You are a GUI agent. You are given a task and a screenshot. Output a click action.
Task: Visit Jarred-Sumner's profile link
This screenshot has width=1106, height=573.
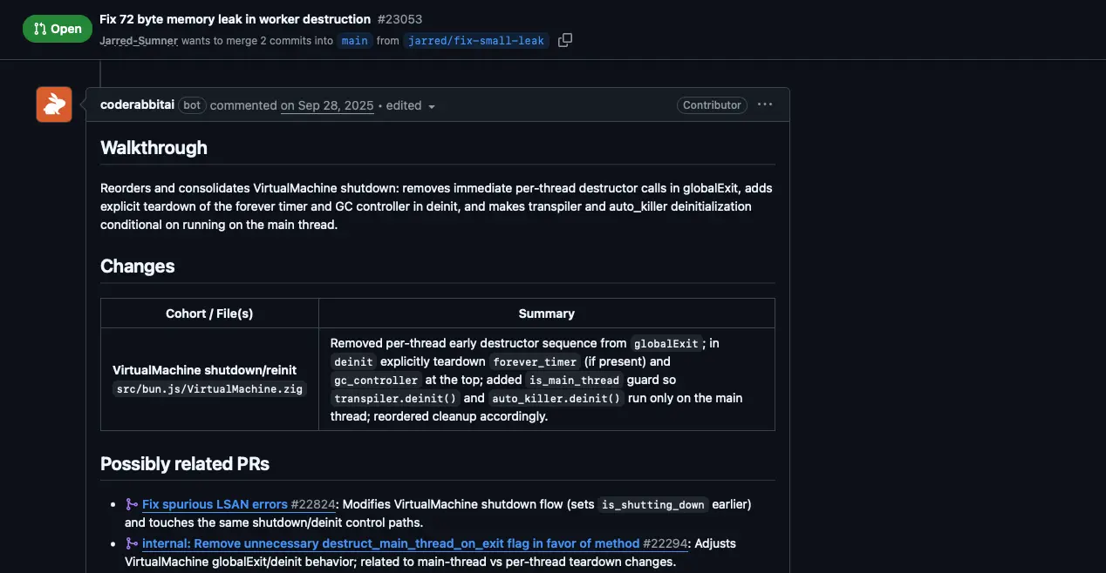pyautogui.click(x=138, y=41)
